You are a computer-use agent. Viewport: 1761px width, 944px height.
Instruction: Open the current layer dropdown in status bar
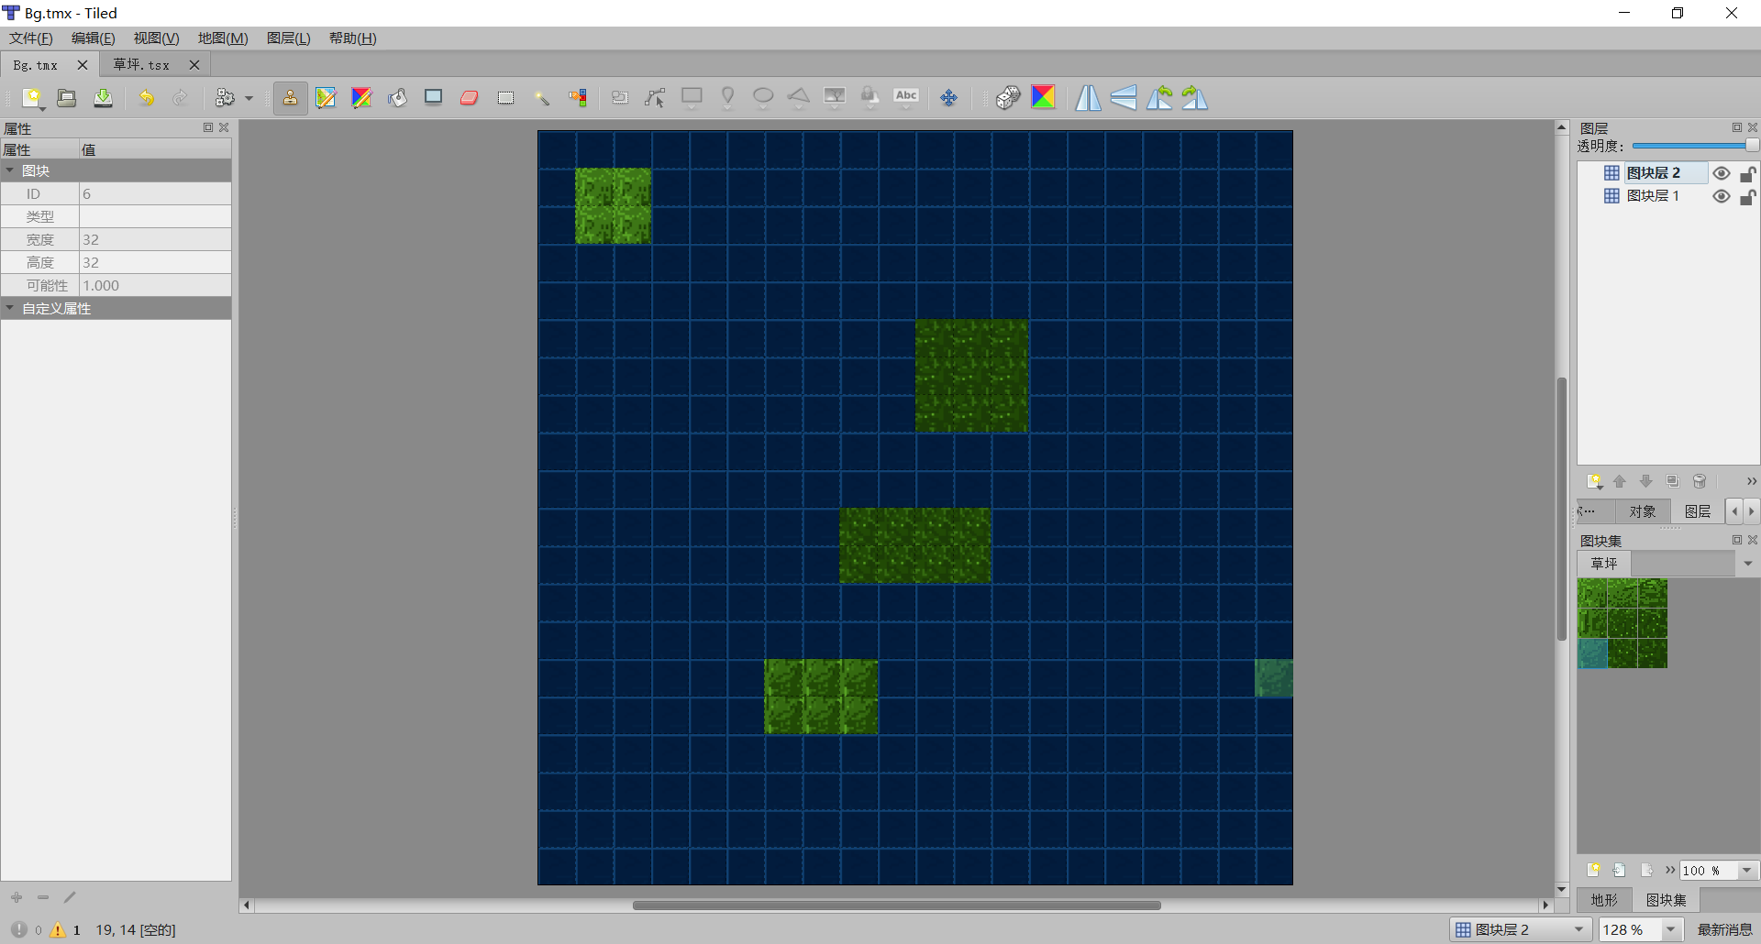[x=1520, y=929]
